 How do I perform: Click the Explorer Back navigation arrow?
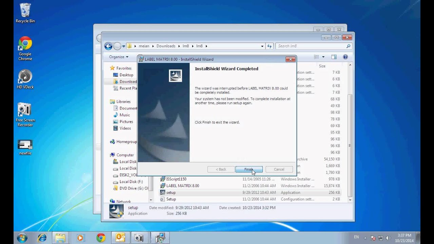[x=108, y=46]
